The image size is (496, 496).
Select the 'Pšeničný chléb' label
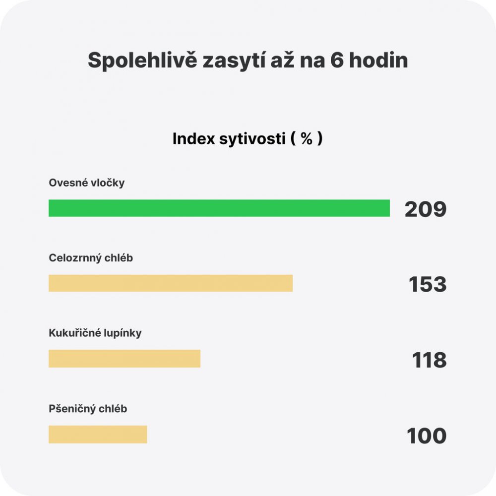click(88, 409)
